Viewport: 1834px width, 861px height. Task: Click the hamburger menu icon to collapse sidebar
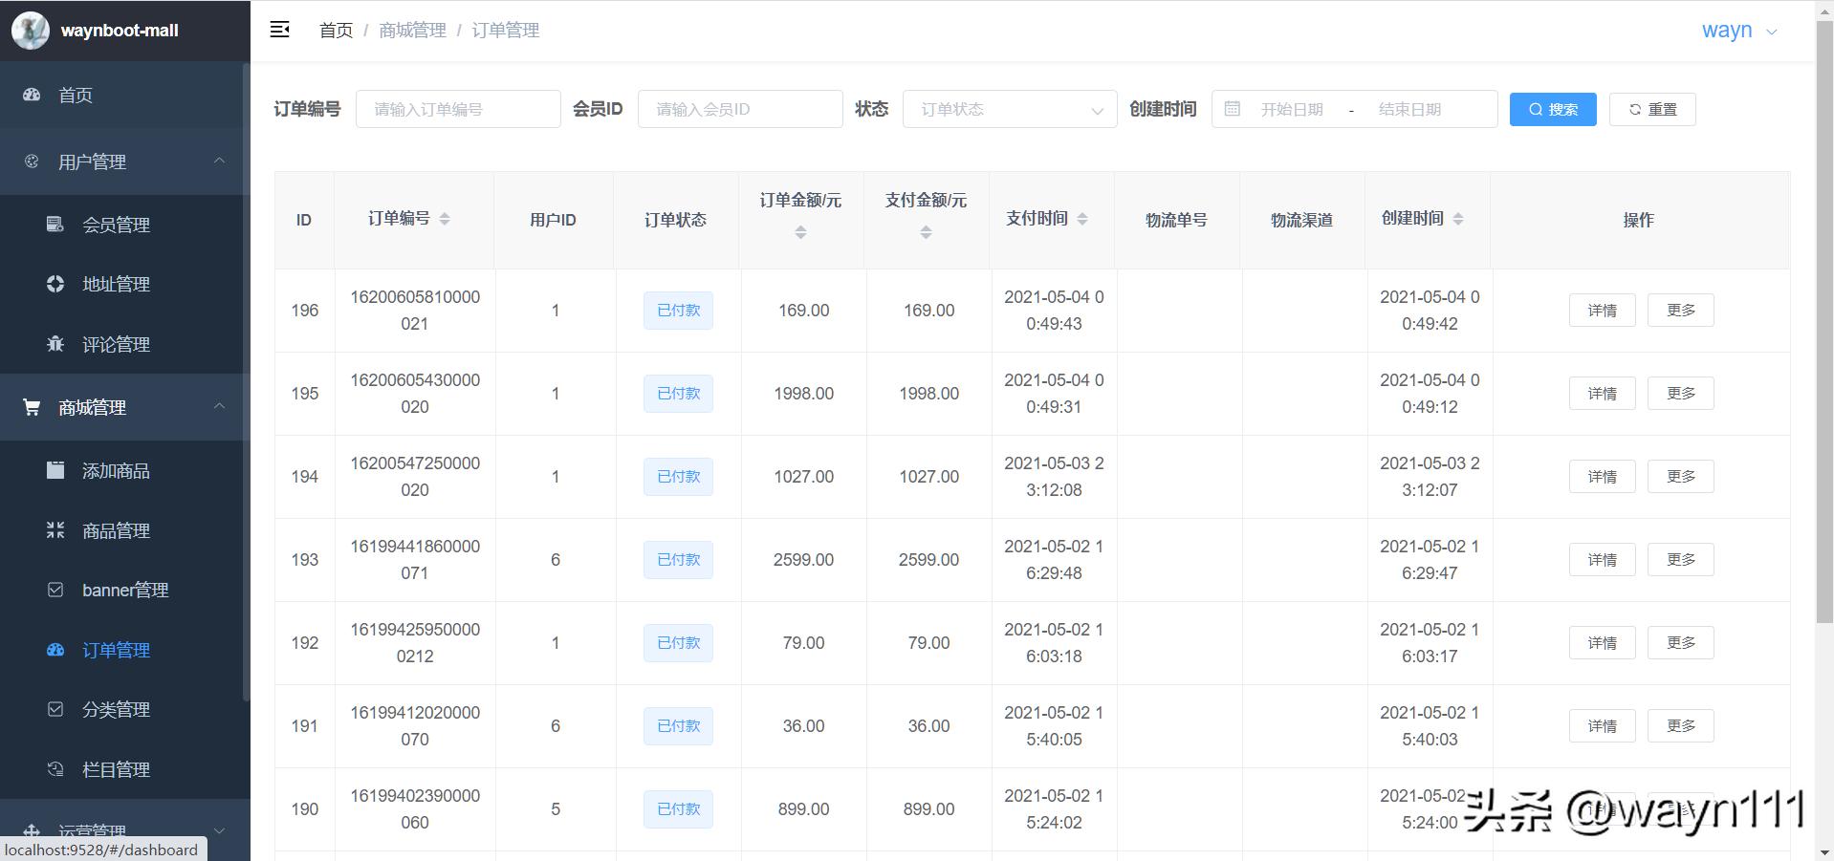coord(279,30)
